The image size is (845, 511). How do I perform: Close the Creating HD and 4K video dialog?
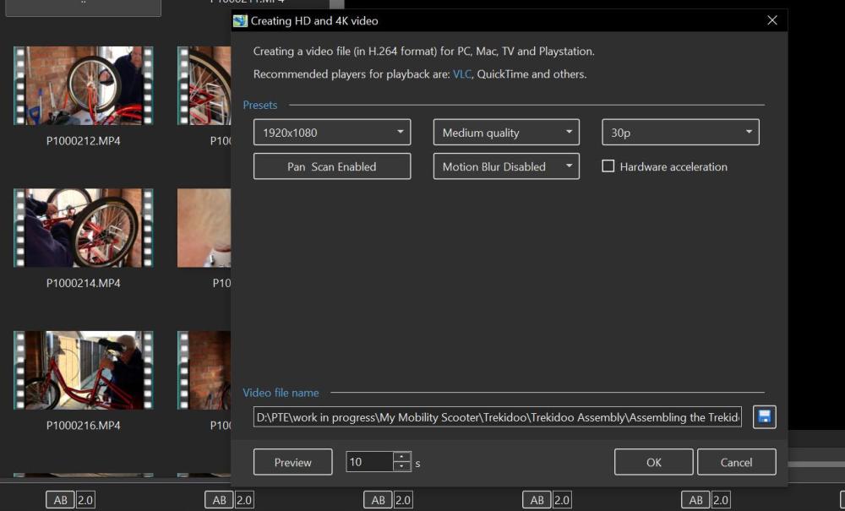click(771, 20)
